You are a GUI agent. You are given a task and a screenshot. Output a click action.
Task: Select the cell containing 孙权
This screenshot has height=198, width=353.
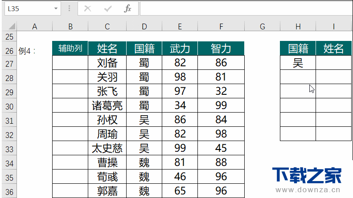(107, 120)
